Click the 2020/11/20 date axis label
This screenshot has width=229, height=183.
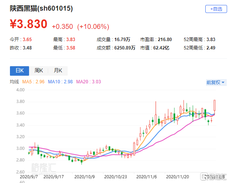tap(177, 177)
